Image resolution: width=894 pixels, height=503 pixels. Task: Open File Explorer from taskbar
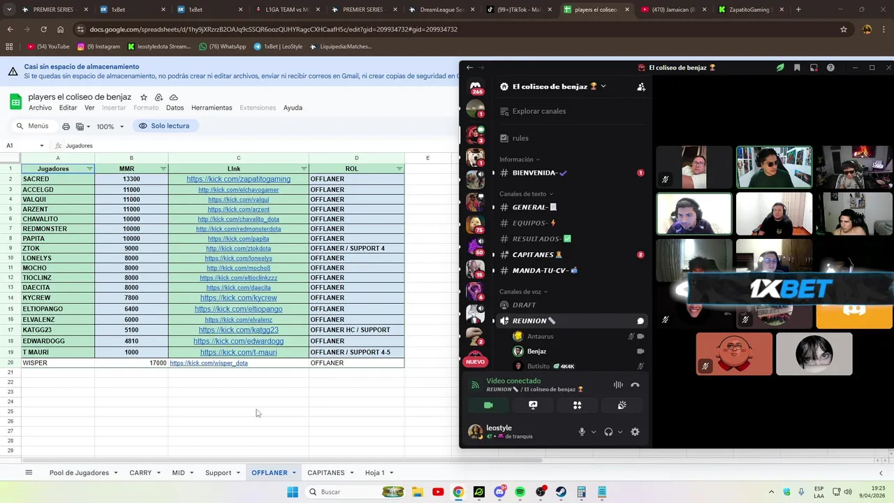pos(417,492)
